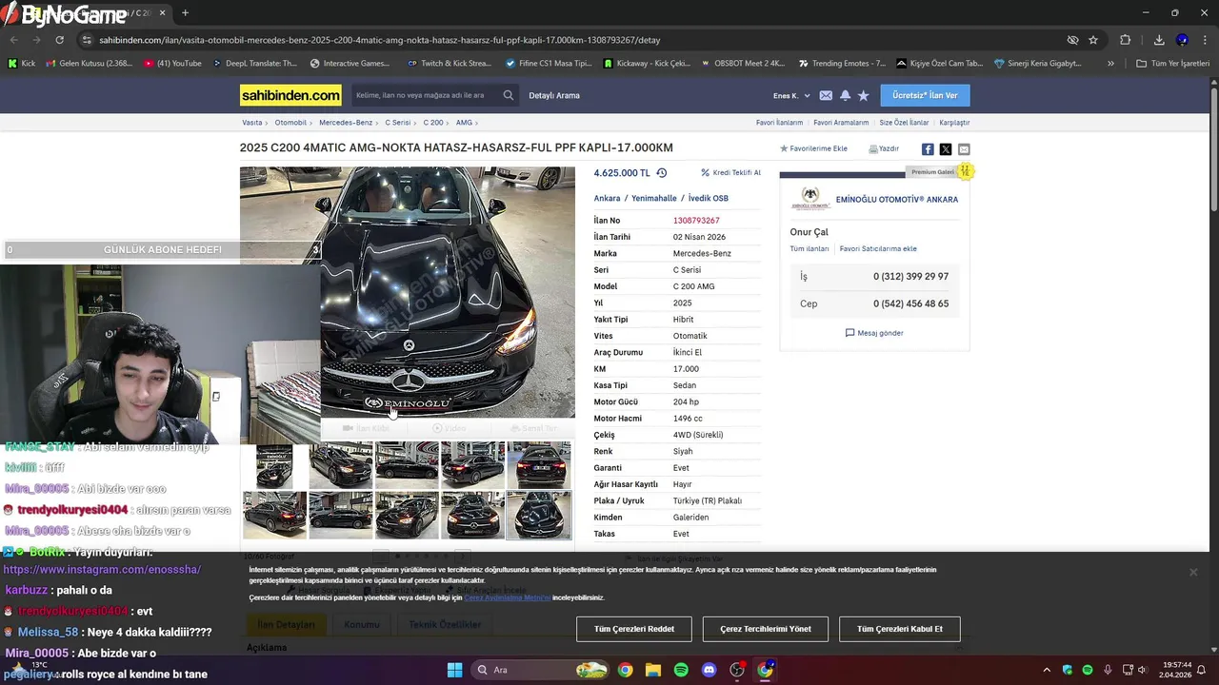
Task: Close the cookie banner with X
Action: pyautogui.click(x=1192, y=572)
